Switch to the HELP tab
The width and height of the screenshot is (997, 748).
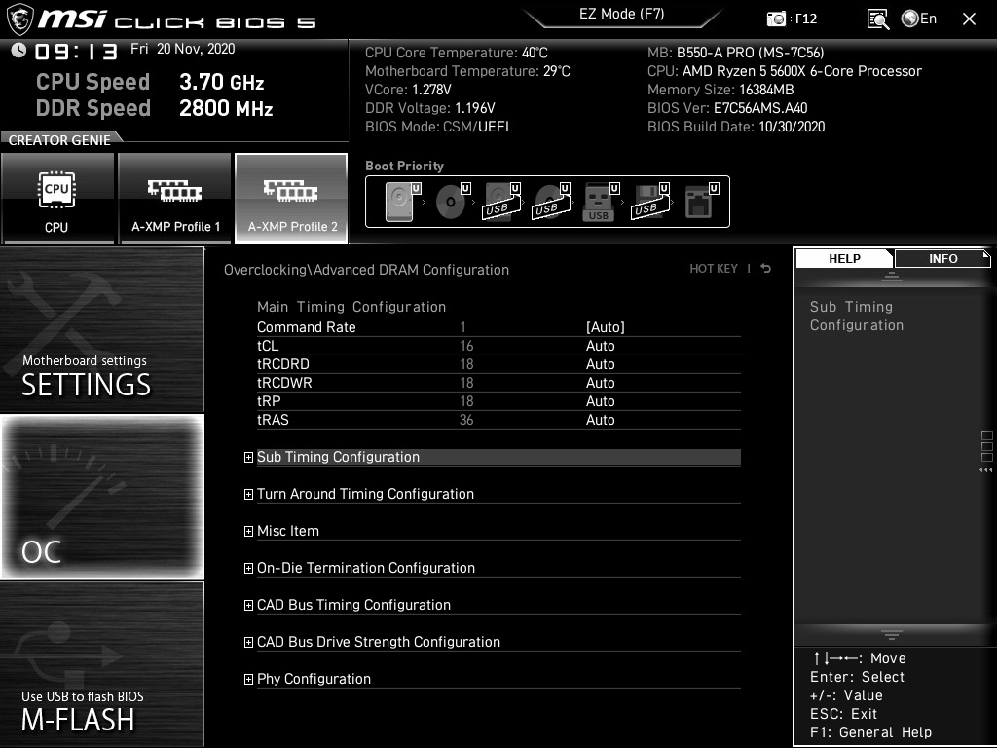[844, 258]
